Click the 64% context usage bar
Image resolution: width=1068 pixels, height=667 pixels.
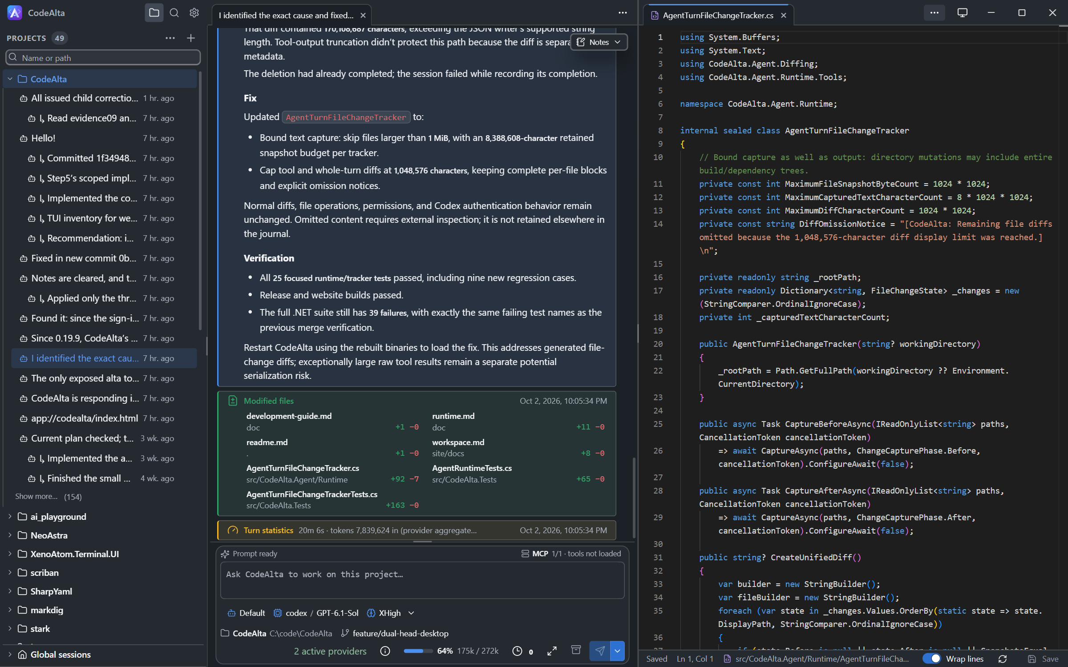[x=418, y=651]
